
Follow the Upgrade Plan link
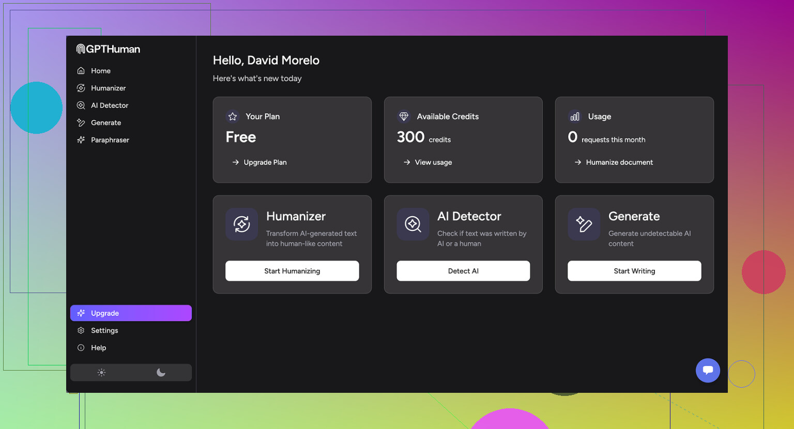tap(265, 162)
